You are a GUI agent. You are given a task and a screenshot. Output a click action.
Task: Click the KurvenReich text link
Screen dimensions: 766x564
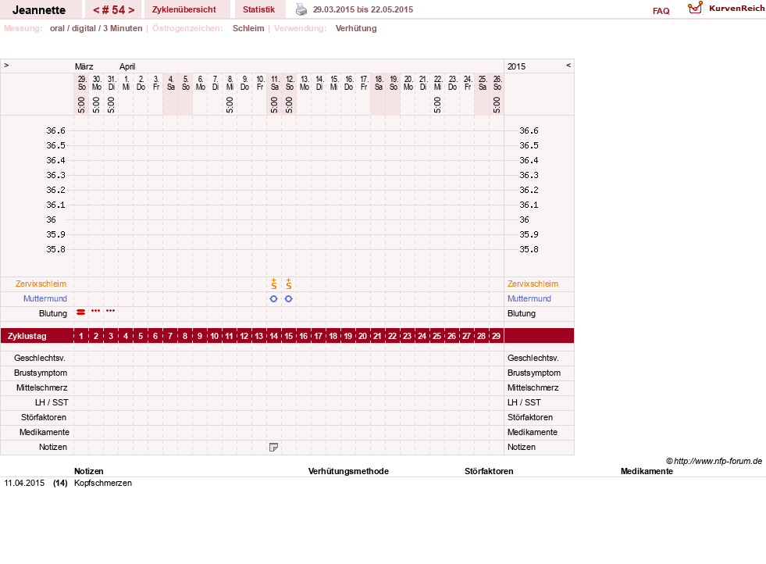click(736, 9)
